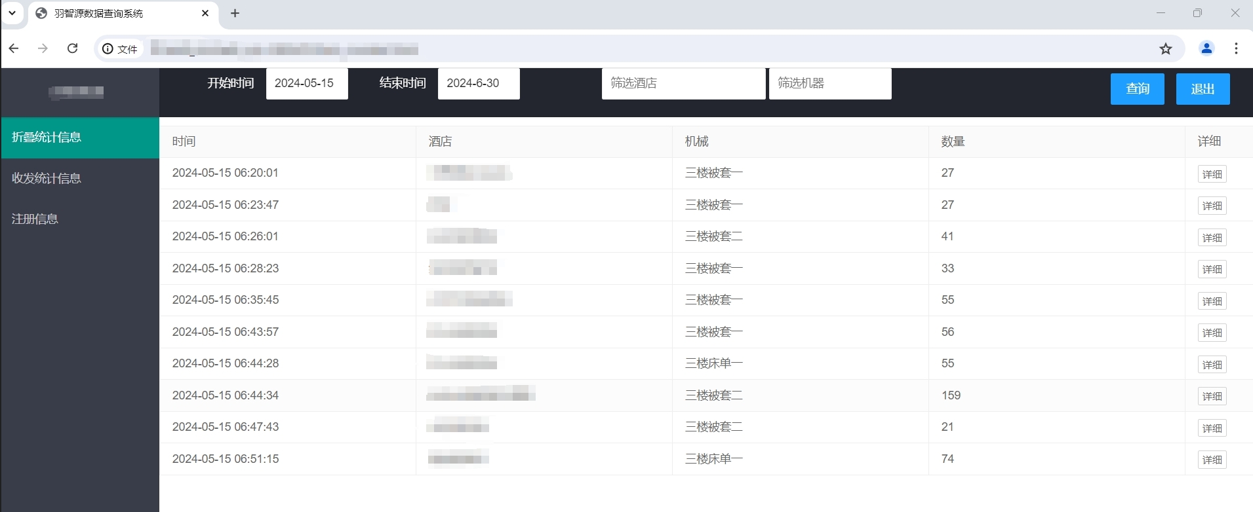
Task: Open the browser three-dot menu
Action: tap(1236, 48)
